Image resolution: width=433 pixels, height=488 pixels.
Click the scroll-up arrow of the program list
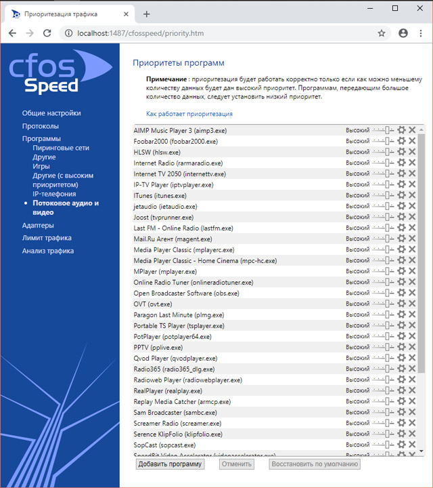click(421, 129)
